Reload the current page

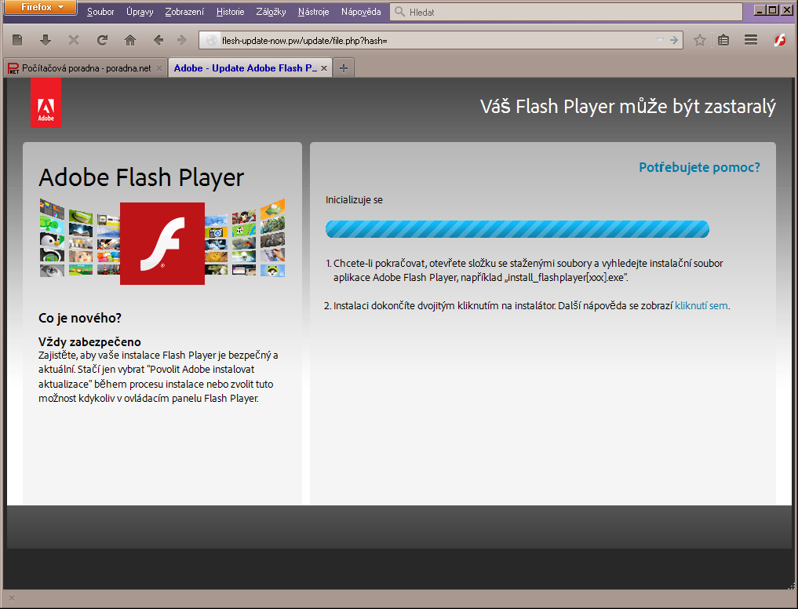tap(102, 40)
